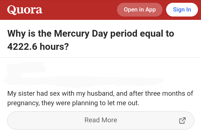Click the answer line starting "pregnancy, they were"

73,103
